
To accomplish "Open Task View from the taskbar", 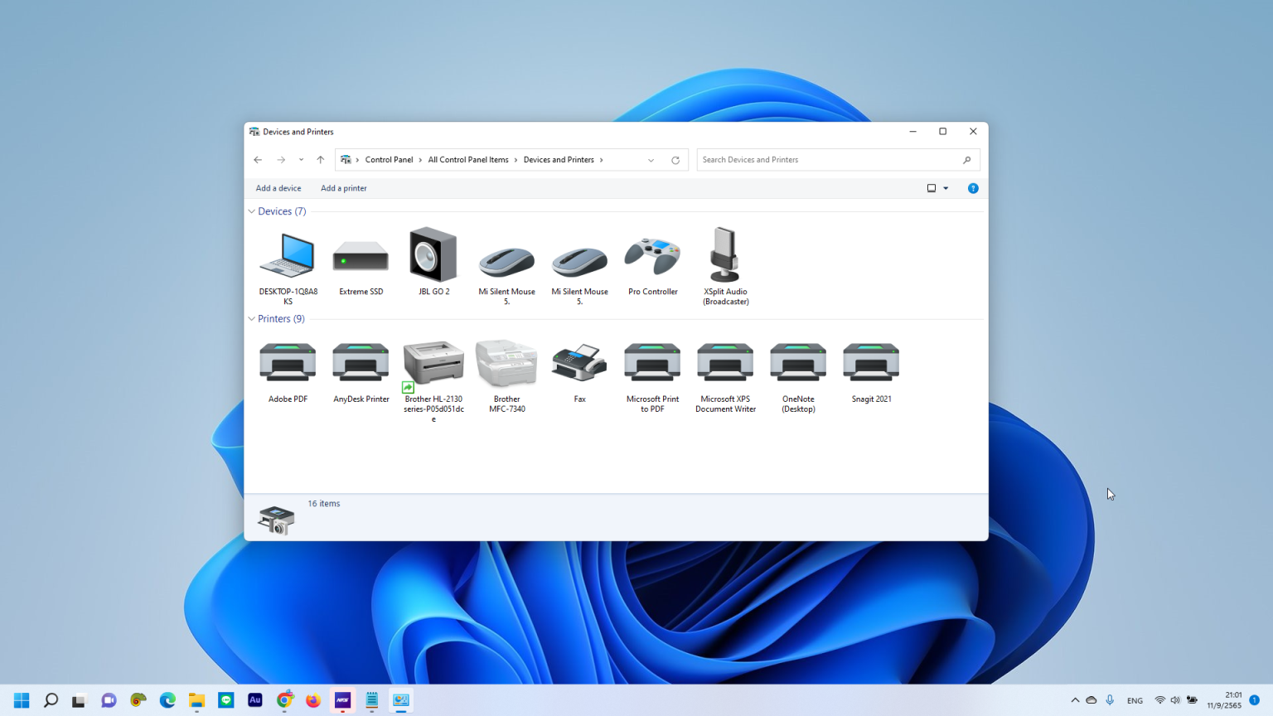I will [79, 700].
